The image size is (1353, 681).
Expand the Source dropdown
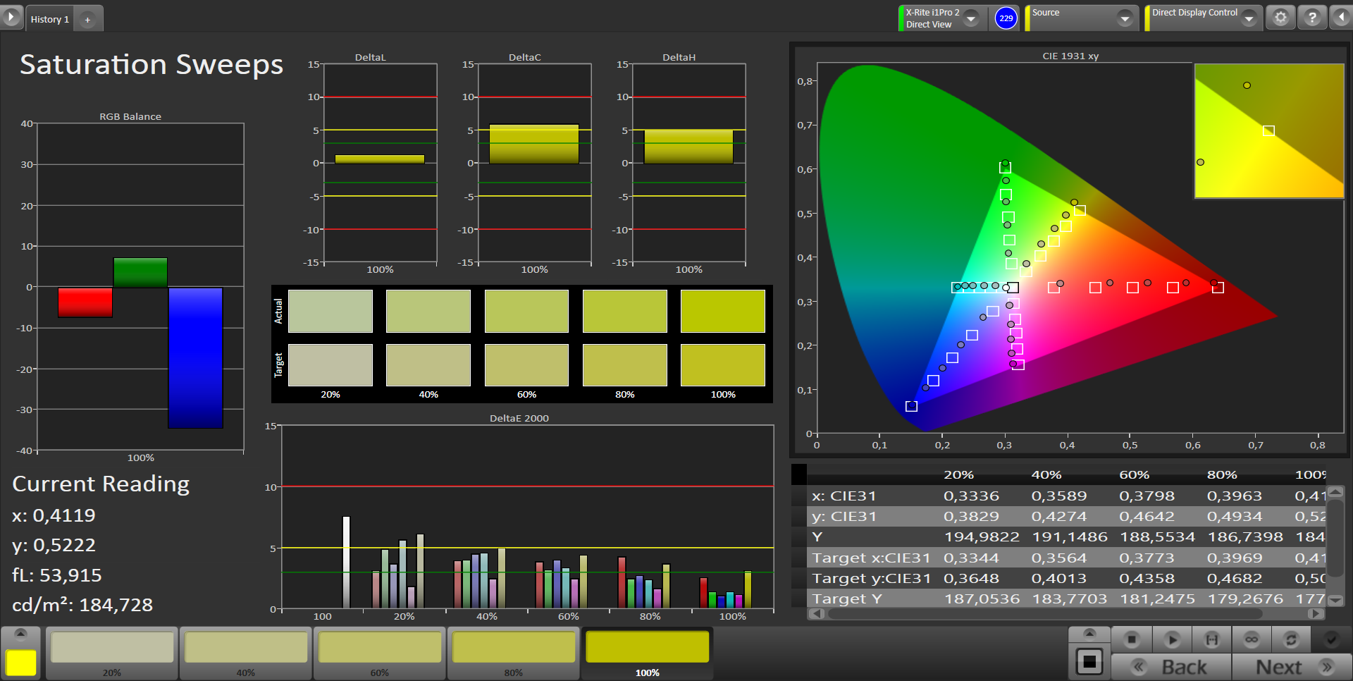[x=1125, y=18]
